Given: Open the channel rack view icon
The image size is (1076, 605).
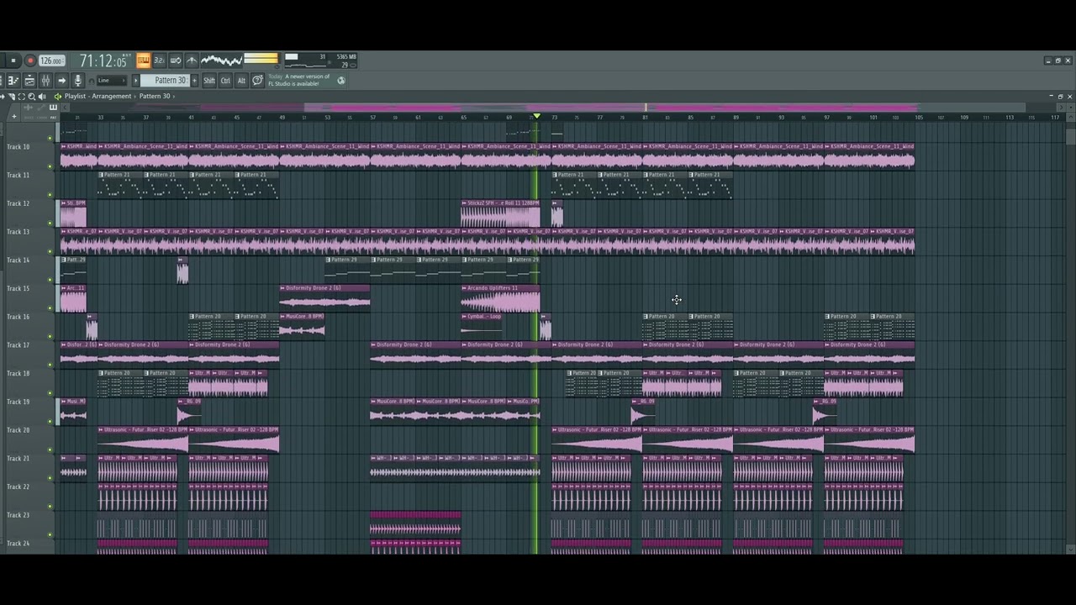Looking at the screenshot, I should pos(29,80).
